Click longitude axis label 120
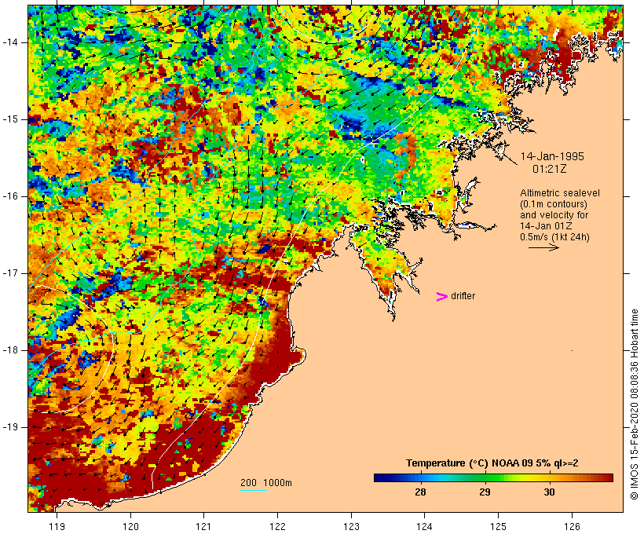Viewport: 644px width, 534px height. (x=130, y=527)
